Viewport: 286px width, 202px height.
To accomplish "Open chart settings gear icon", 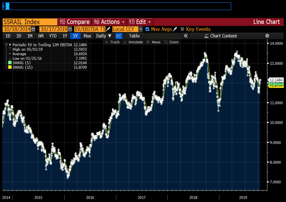I will pos(267,36).
